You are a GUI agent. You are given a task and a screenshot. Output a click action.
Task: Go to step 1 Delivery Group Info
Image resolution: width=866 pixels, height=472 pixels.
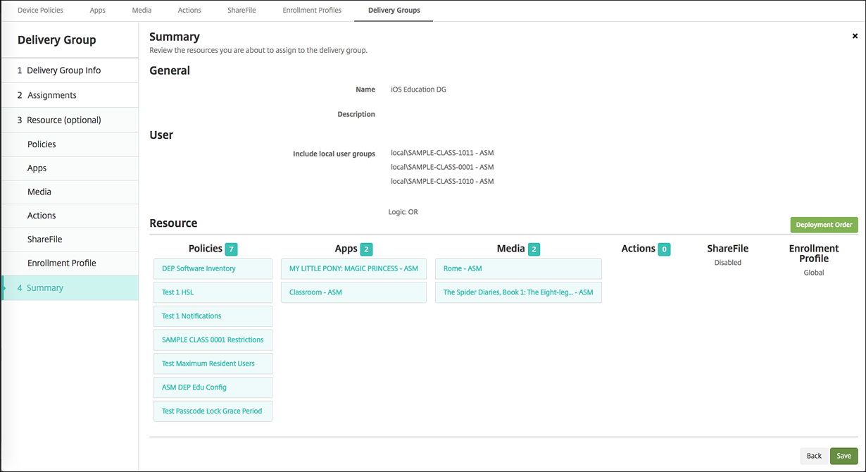pyautogui.click(x=70, y=70)
